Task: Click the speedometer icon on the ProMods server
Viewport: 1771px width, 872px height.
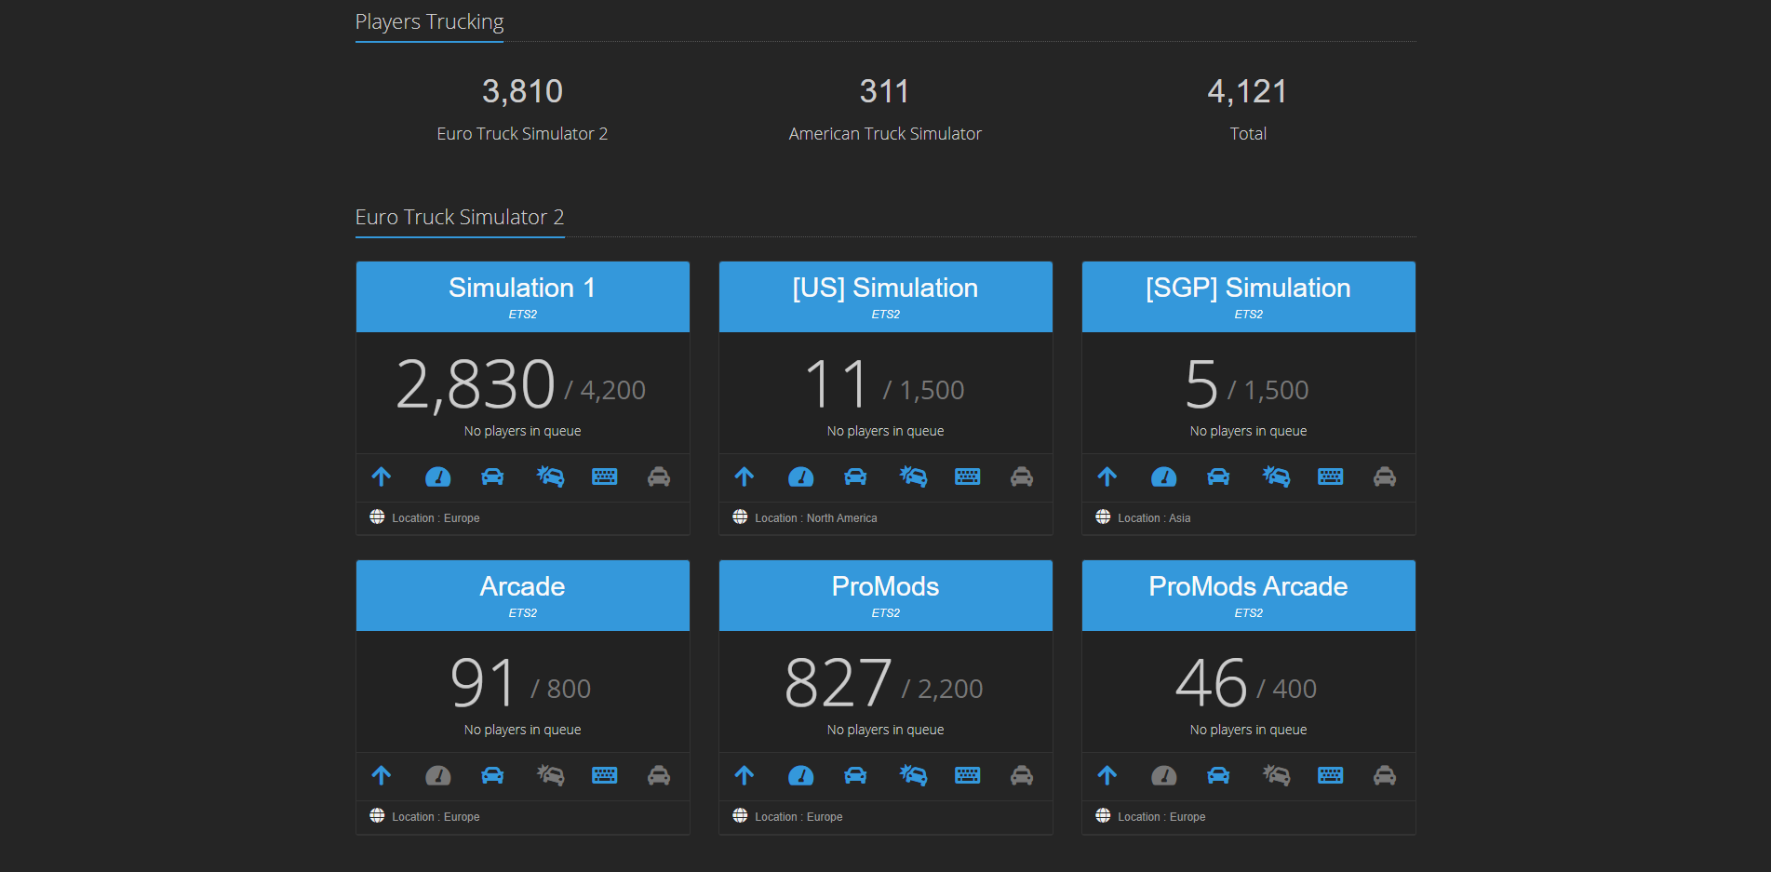Action: click(800, 775)
